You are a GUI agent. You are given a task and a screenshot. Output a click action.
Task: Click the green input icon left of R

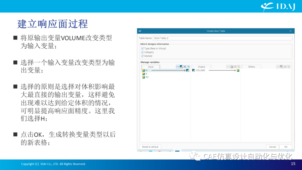pyautogui.click(x=143, y=74)
